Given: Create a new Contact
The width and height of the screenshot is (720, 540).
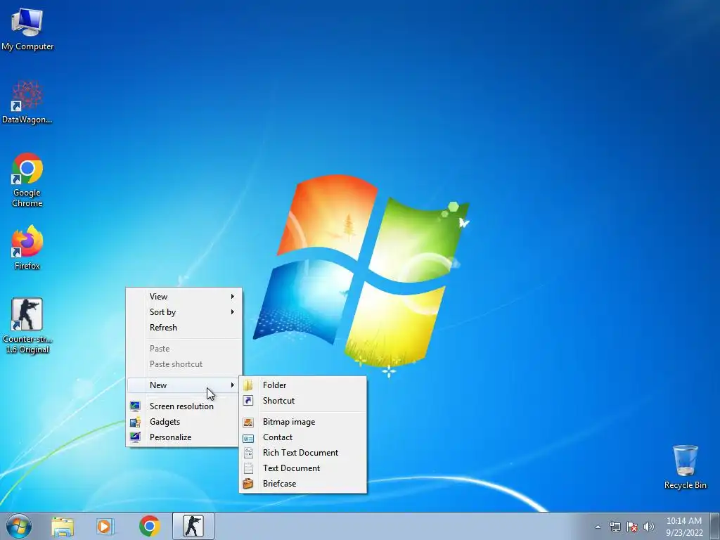Looking at the screenshot, I should [302, 437].
